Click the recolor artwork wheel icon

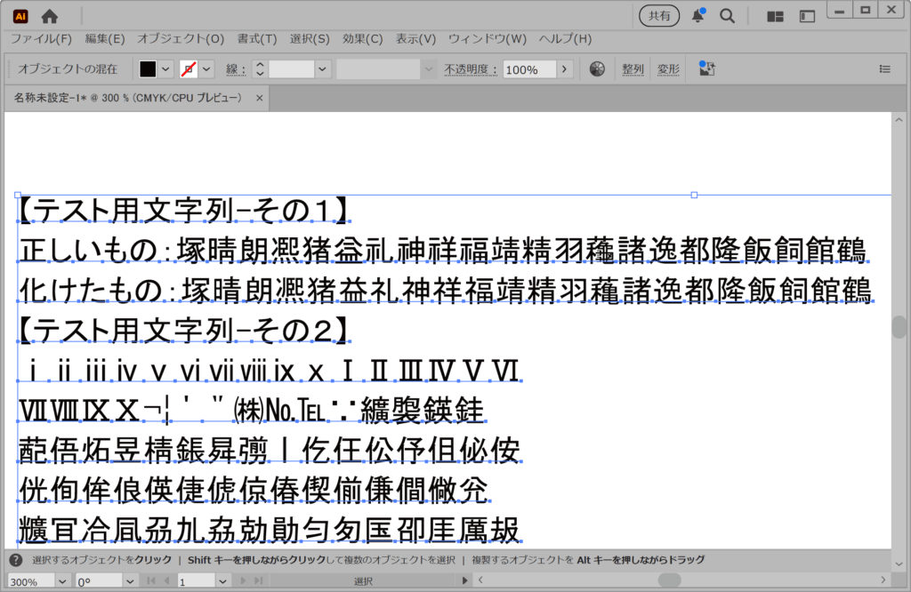(597, 69)
